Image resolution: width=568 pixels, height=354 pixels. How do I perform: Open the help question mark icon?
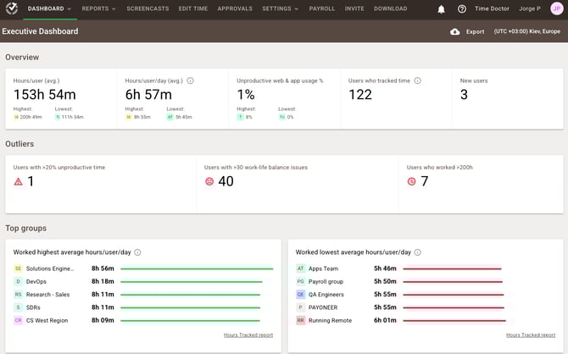[x=462, y=9]
